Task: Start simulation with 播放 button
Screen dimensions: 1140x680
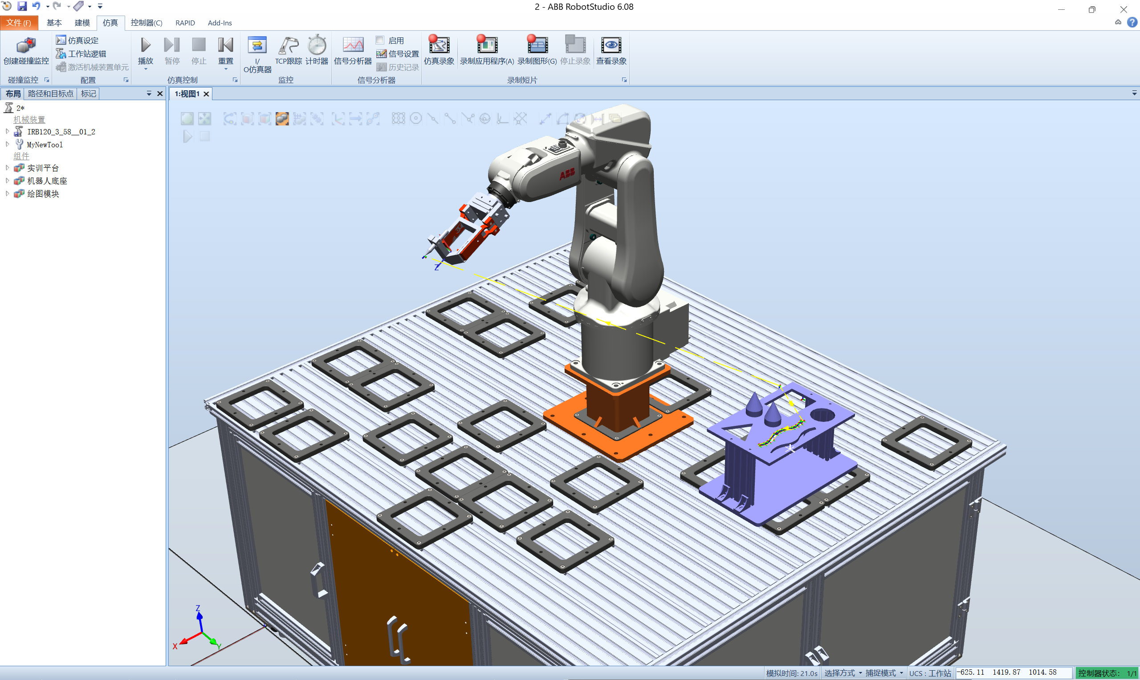Action: (x=145, y=45)
